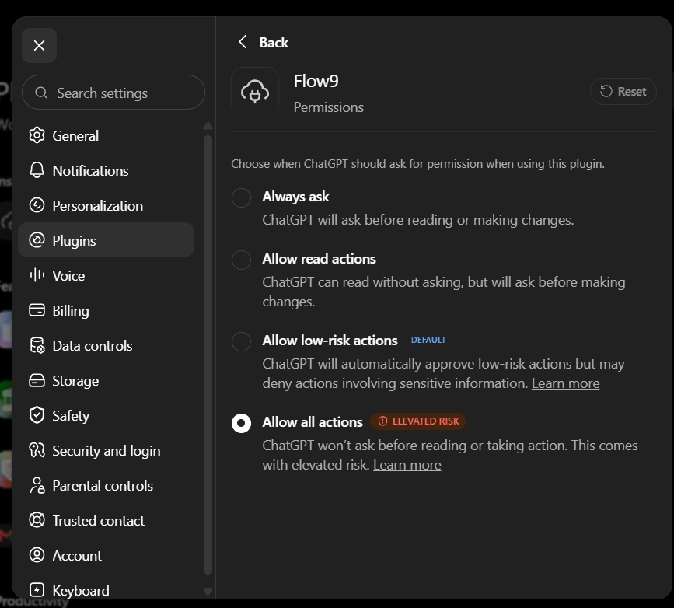Click the sidebar scroll down arrow
Image resolution: width=674 pixels, height=608 pixels.
[x=208, y=592]
